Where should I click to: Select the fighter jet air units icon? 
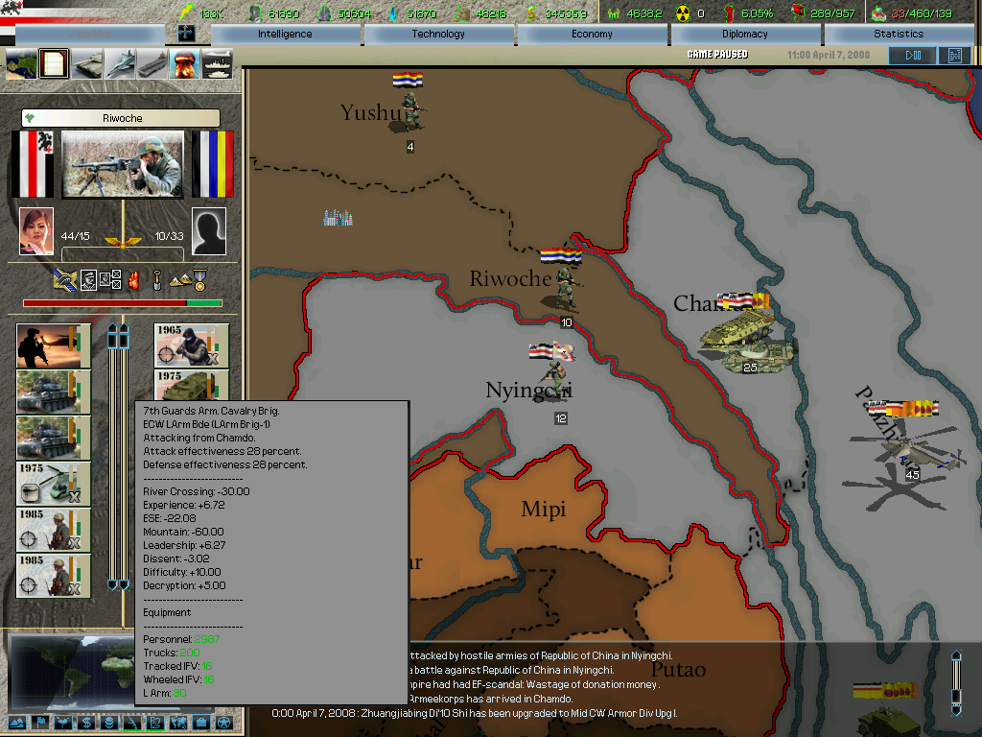[x=120, y=64]
